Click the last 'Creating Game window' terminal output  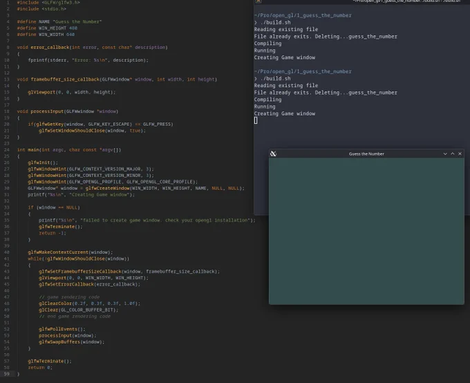tap(285, 113)
